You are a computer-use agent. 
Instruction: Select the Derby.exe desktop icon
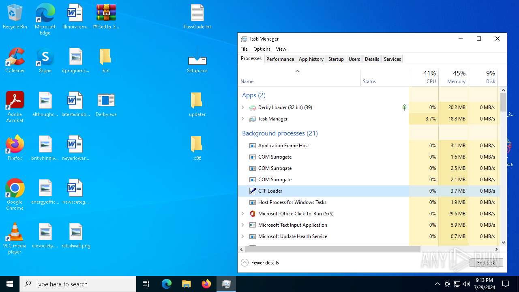tap(106, 105)
